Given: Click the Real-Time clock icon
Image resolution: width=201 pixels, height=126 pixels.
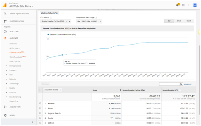Looking at the screenshot, I should click(5, 31).
